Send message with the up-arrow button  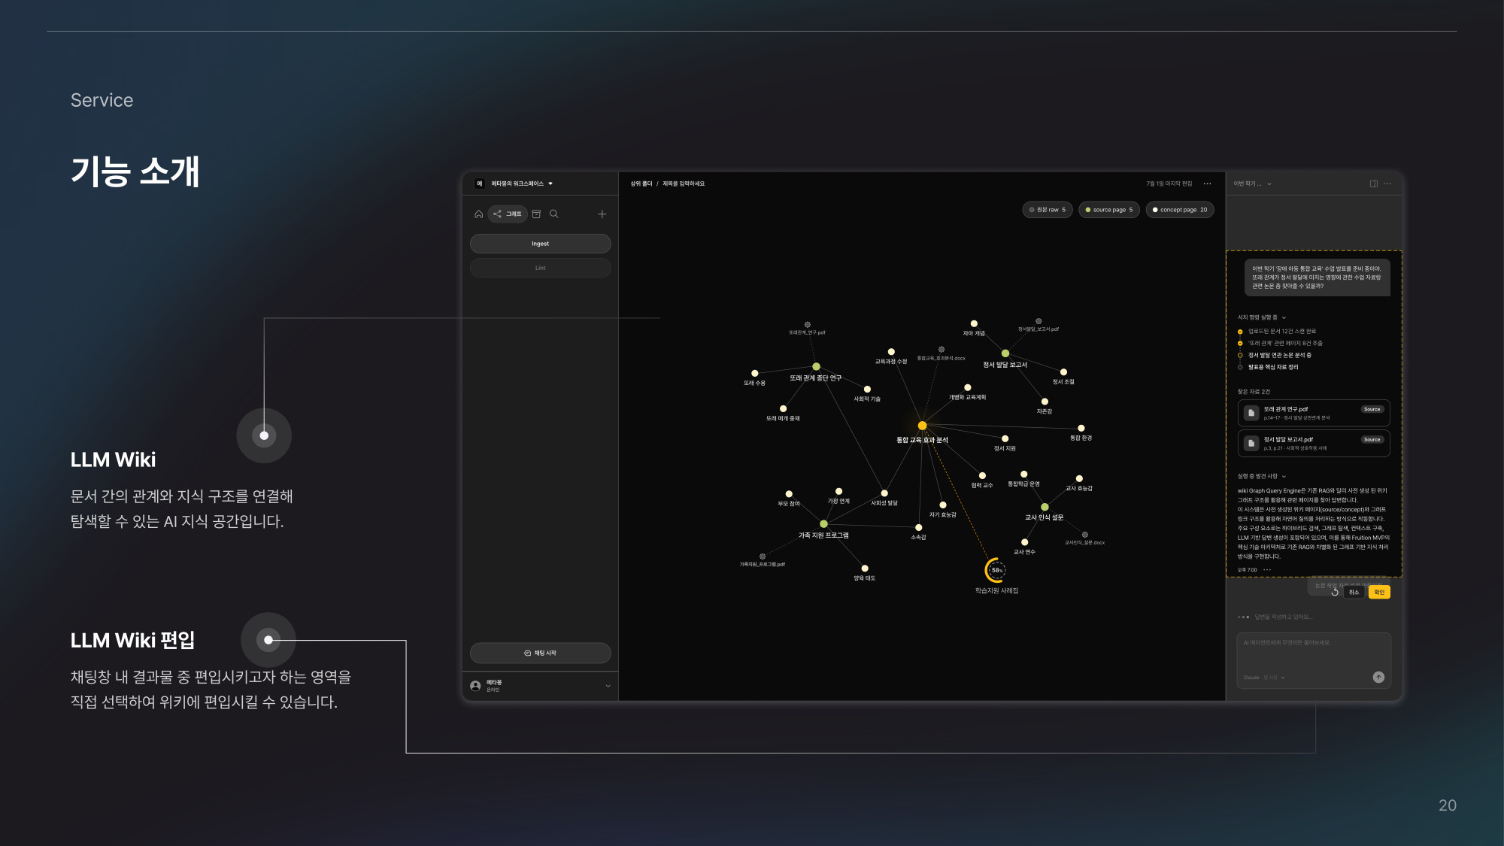[1378, 678]
